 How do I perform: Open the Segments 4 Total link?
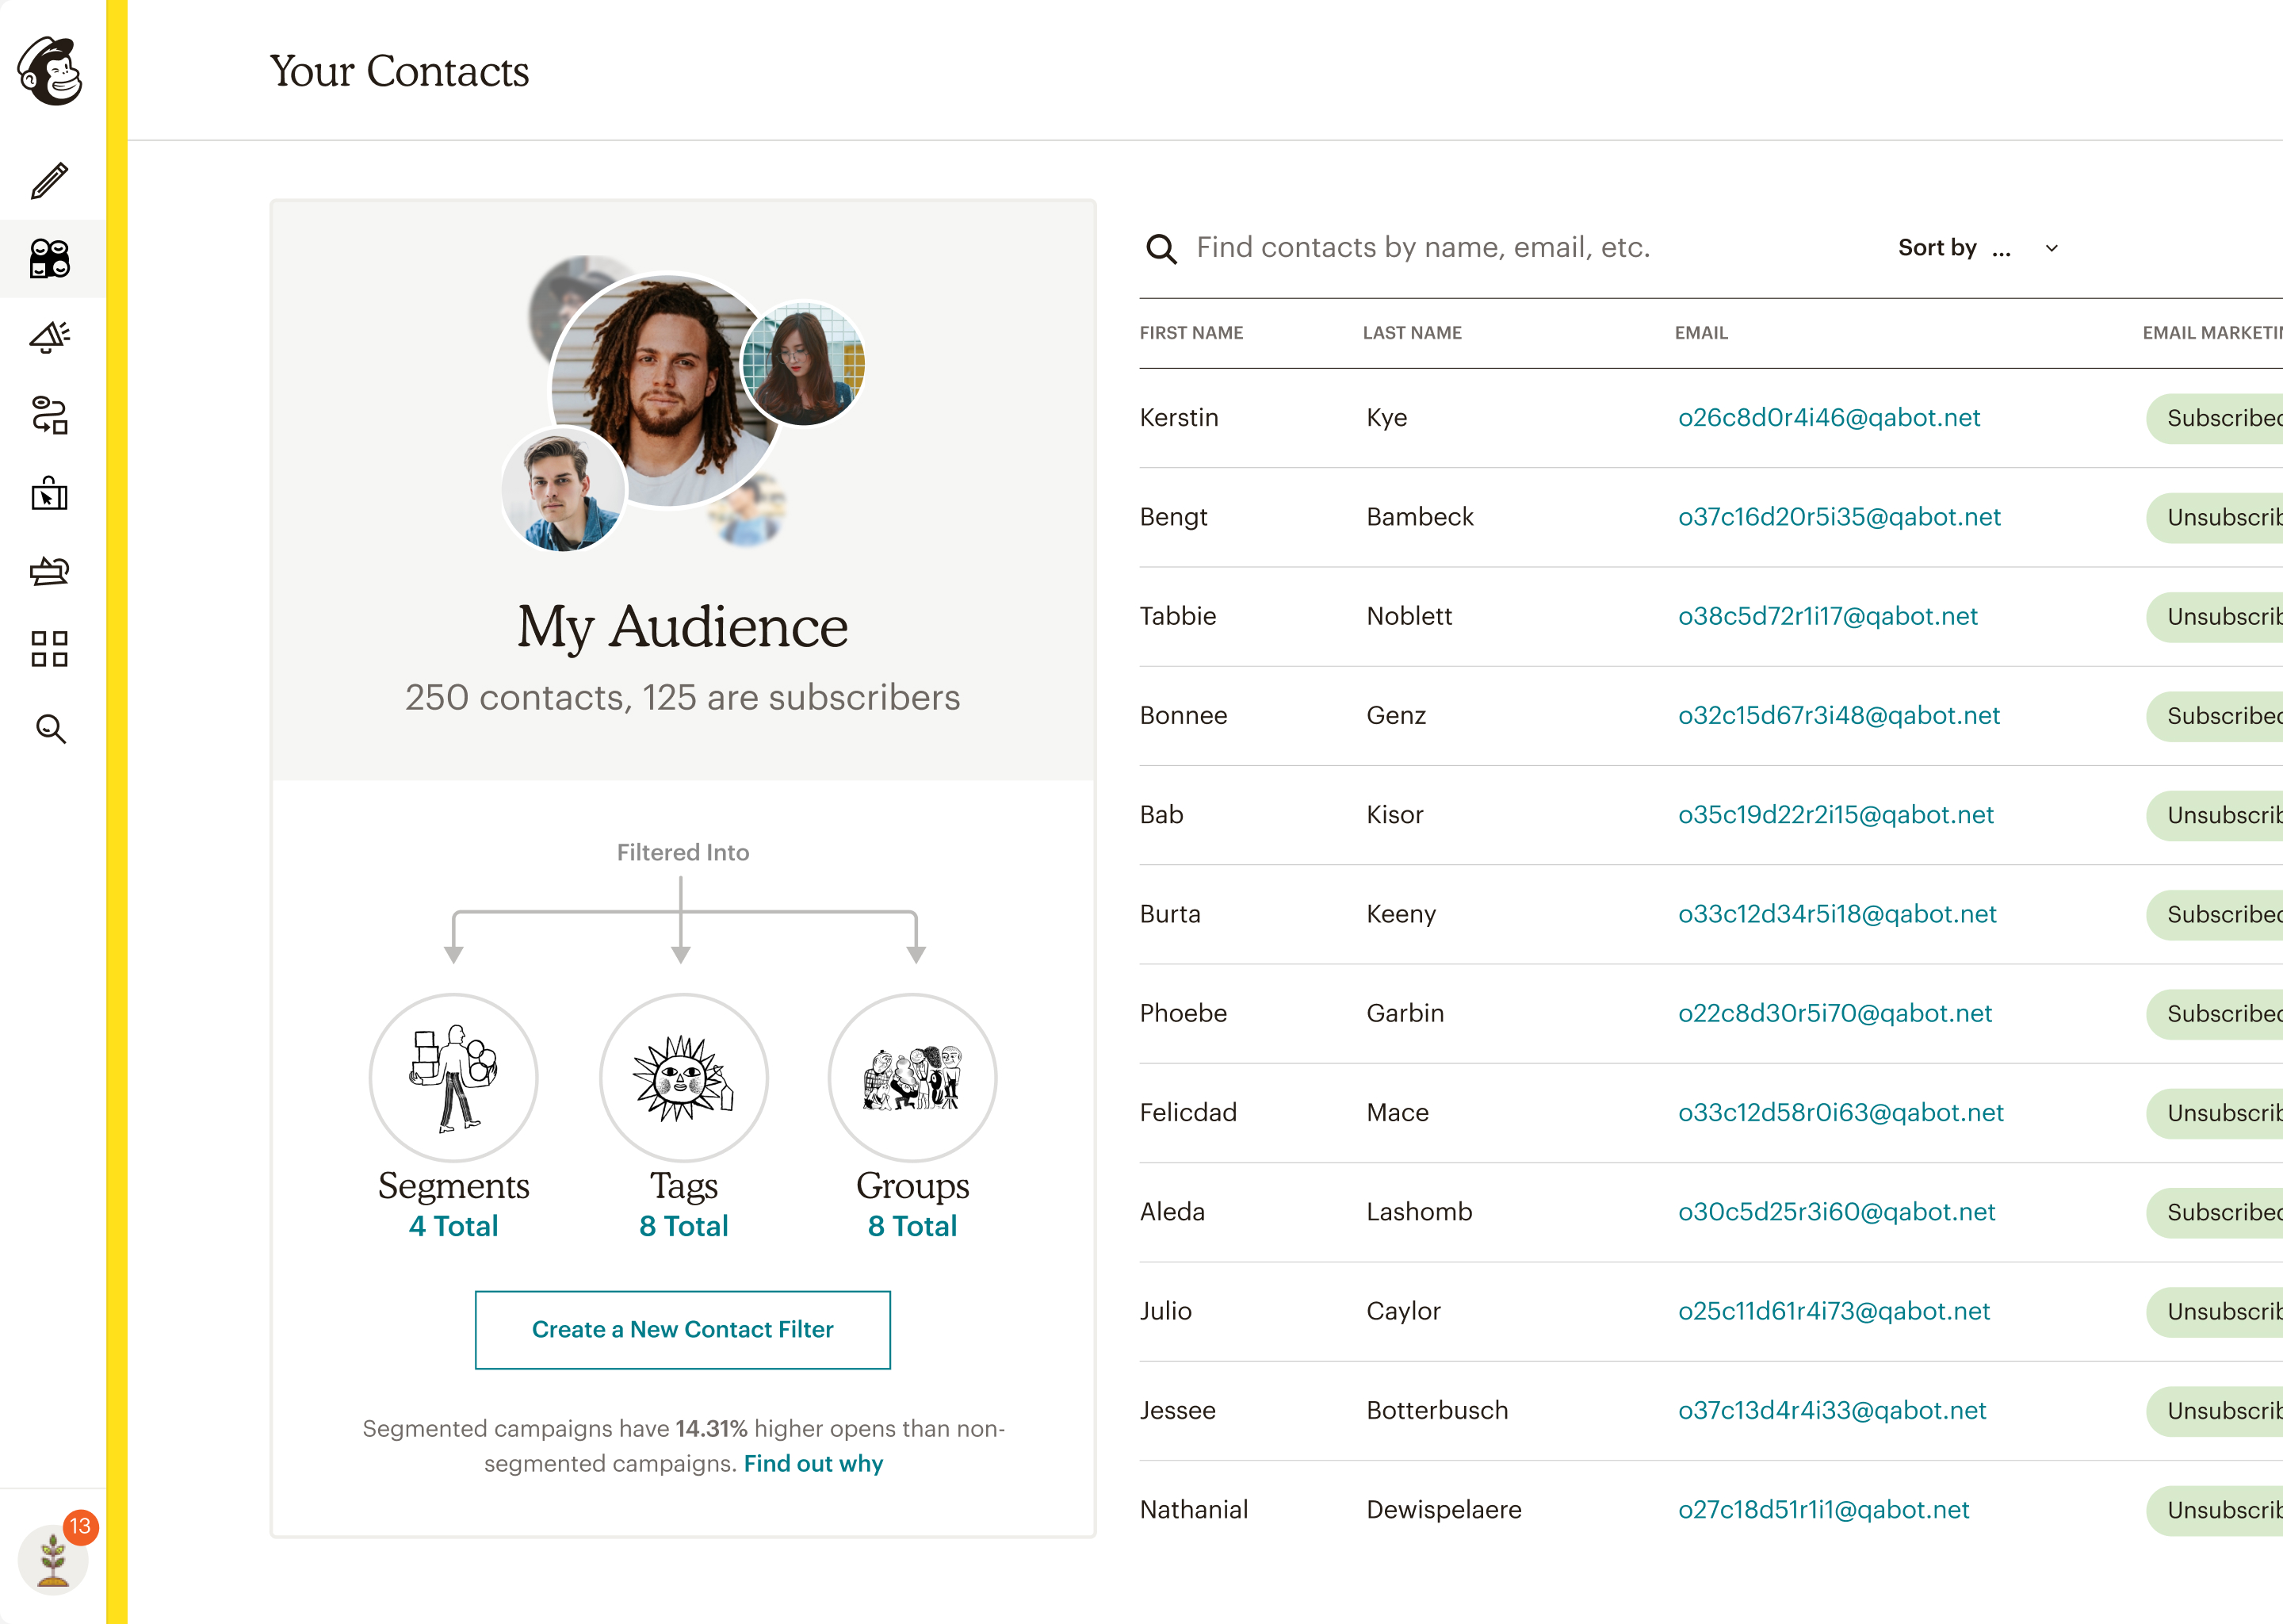click(x=453, y=1226)
